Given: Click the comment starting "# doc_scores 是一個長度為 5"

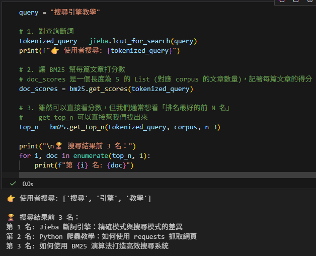Looking at the screenshot, I should [166, 79].
